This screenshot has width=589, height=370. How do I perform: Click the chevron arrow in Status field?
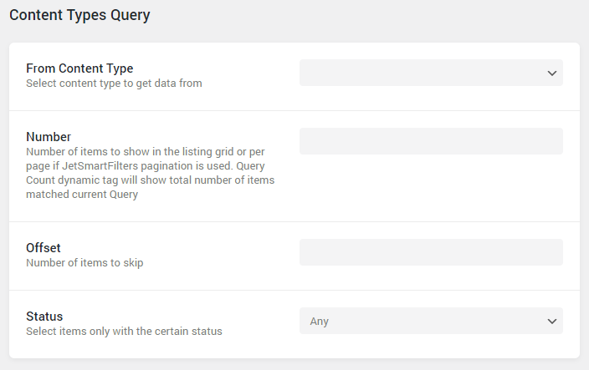point(551,322)
